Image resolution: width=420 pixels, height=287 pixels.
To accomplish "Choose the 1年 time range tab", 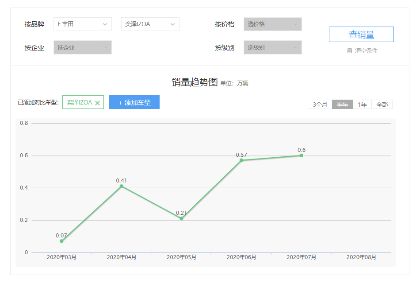I will 362,105.
